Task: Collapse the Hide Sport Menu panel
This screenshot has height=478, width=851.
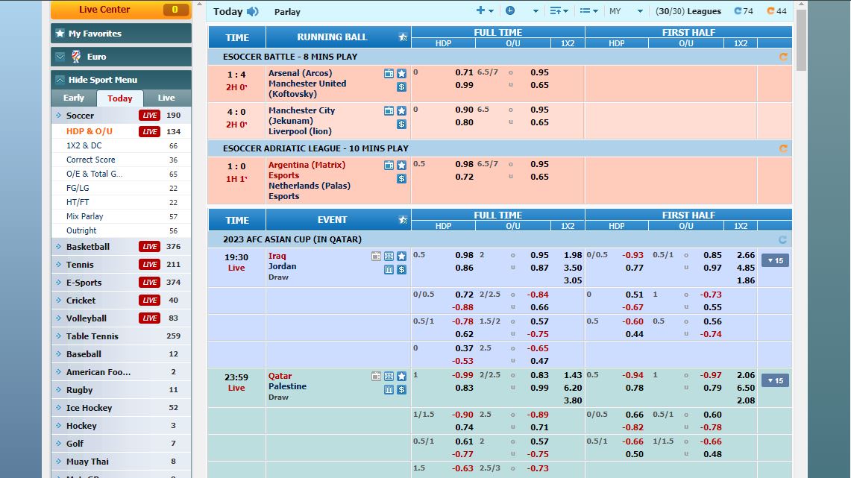Action: pyautogui.click(x=60, y=80)
